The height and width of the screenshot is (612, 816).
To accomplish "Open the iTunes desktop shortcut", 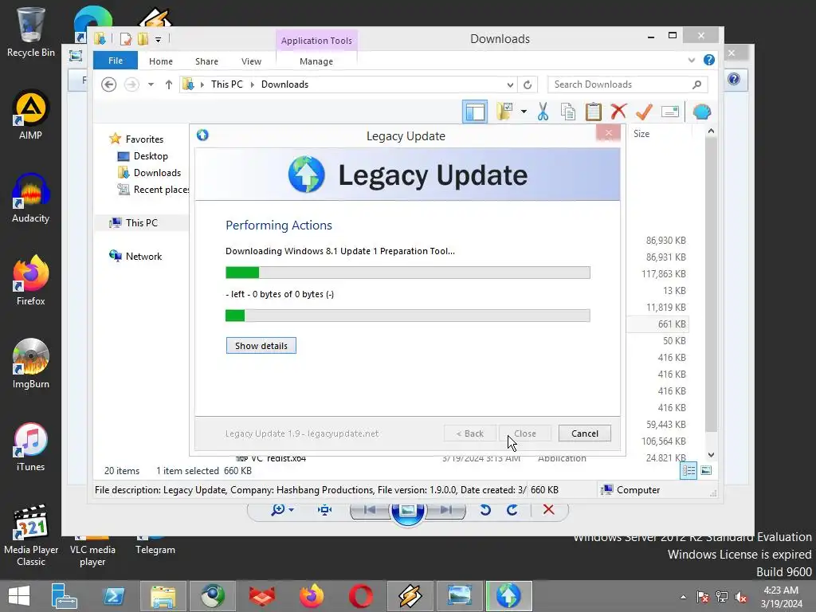I will 31,448.
